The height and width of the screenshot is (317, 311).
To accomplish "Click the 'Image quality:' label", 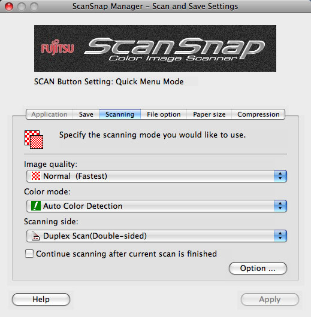I will [x=51, y=164].
